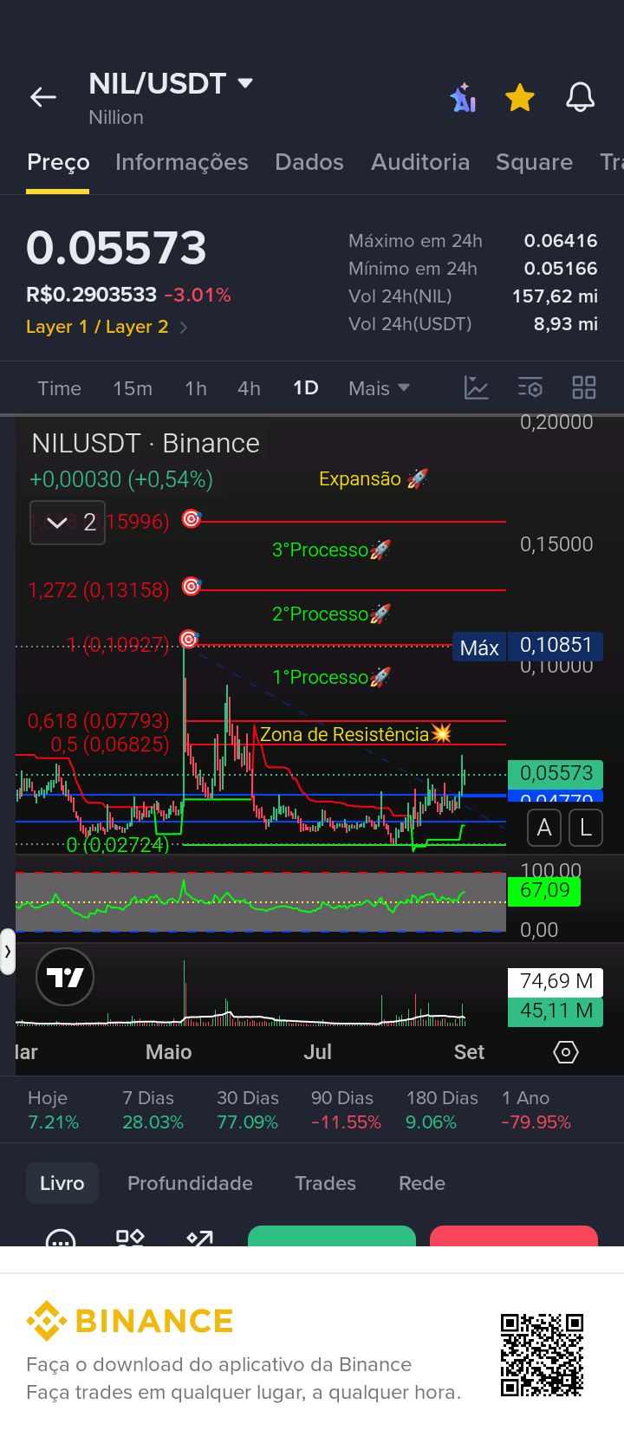
Task: Switch to the Livro tab
Action: [x=62, y=1183]
